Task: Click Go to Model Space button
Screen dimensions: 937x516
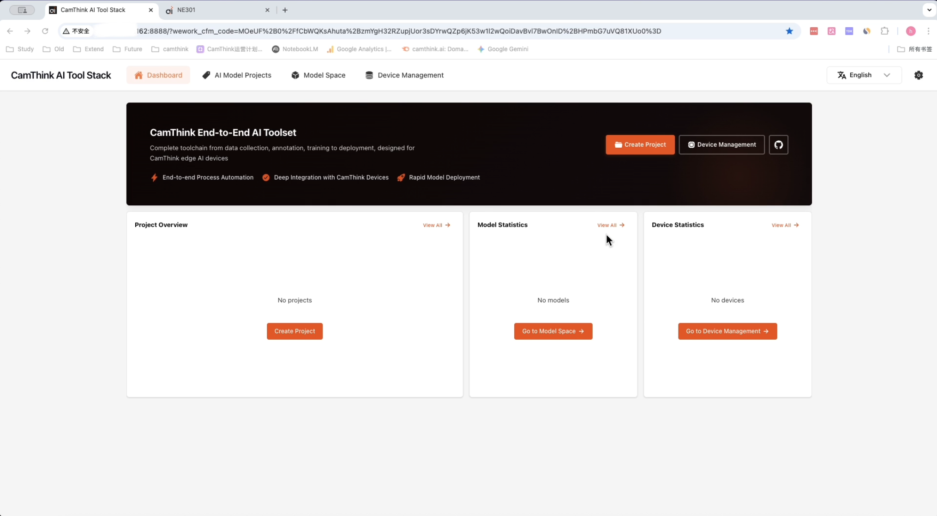Action: click(553, 331)
